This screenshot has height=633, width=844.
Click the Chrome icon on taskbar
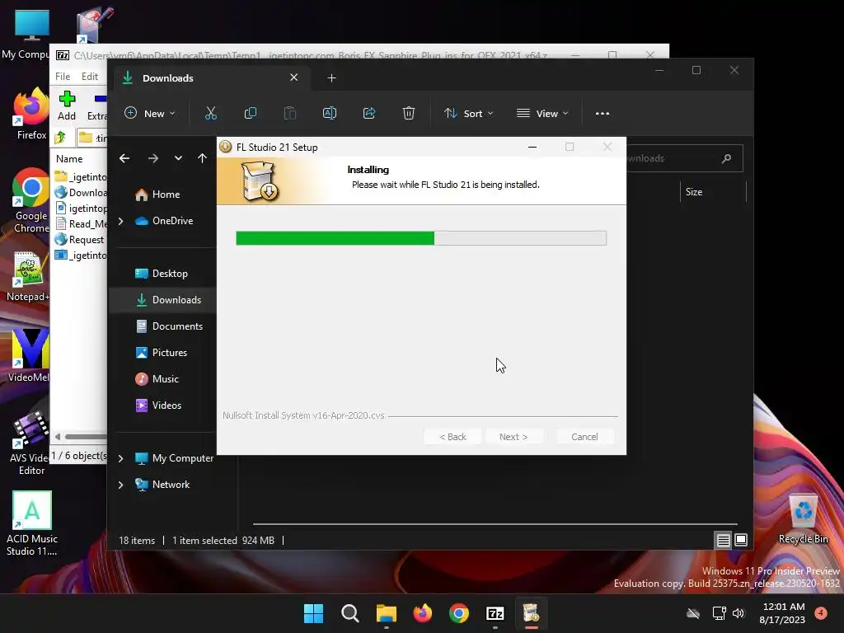[458, 613]
